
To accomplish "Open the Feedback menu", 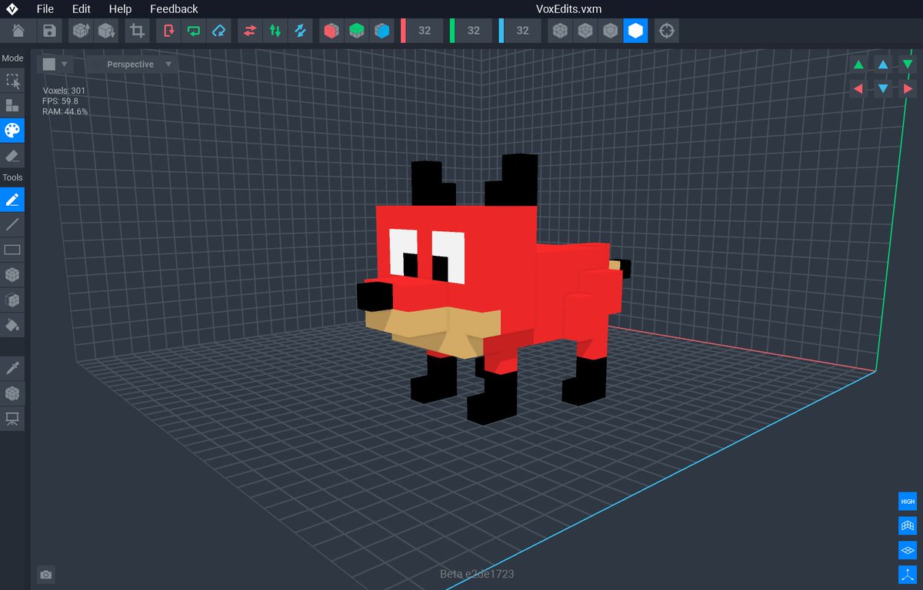I will point(174,9).
